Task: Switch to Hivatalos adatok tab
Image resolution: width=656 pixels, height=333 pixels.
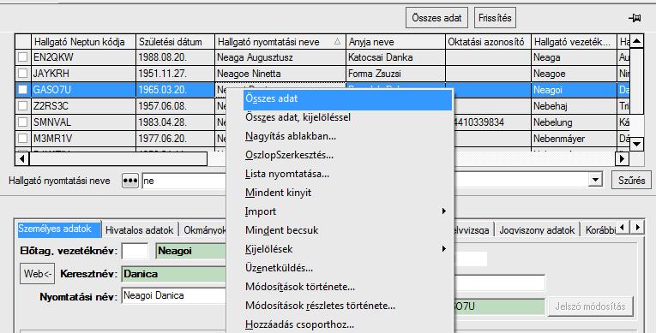Action: (x=139, y=230)
